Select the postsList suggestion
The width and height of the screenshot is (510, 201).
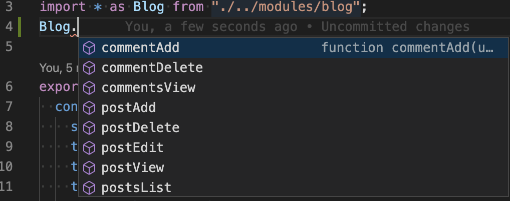tap(294, 187)
